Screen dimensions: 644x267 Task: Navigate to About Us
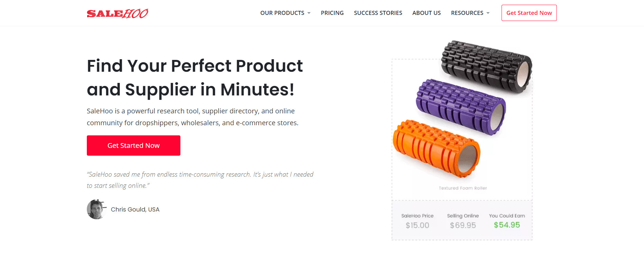pos(426,13)
